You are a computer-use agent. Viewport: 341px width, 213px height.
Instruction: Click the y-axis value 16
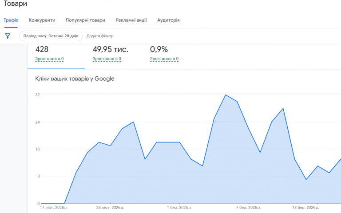[38, 149]
